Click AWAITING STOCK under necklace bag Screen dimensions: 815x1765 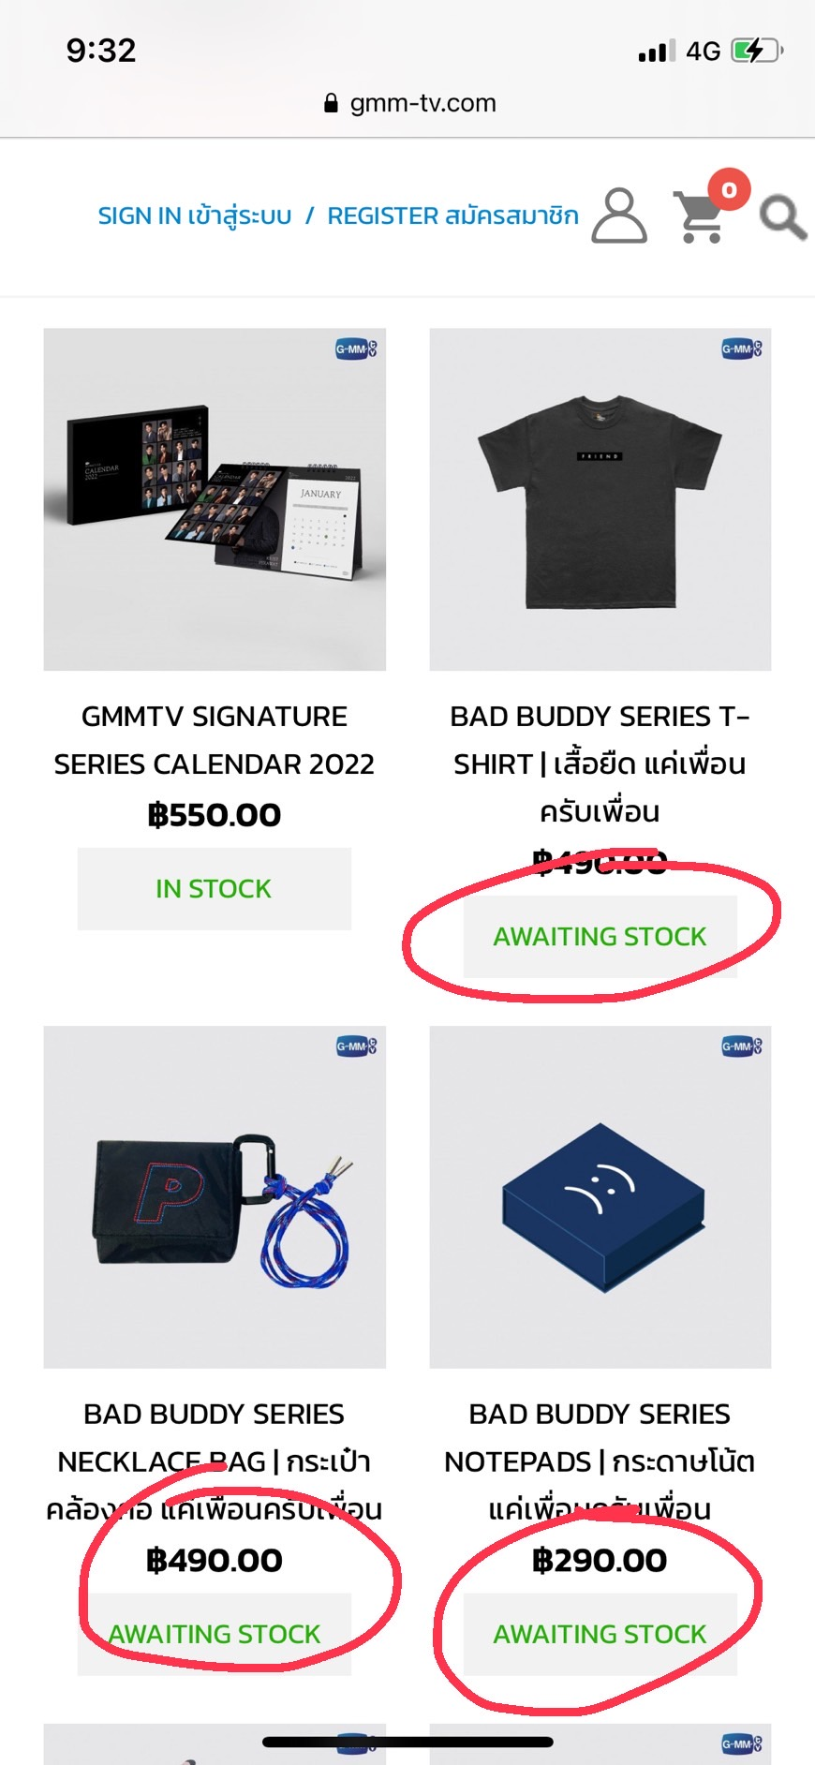214,1635
